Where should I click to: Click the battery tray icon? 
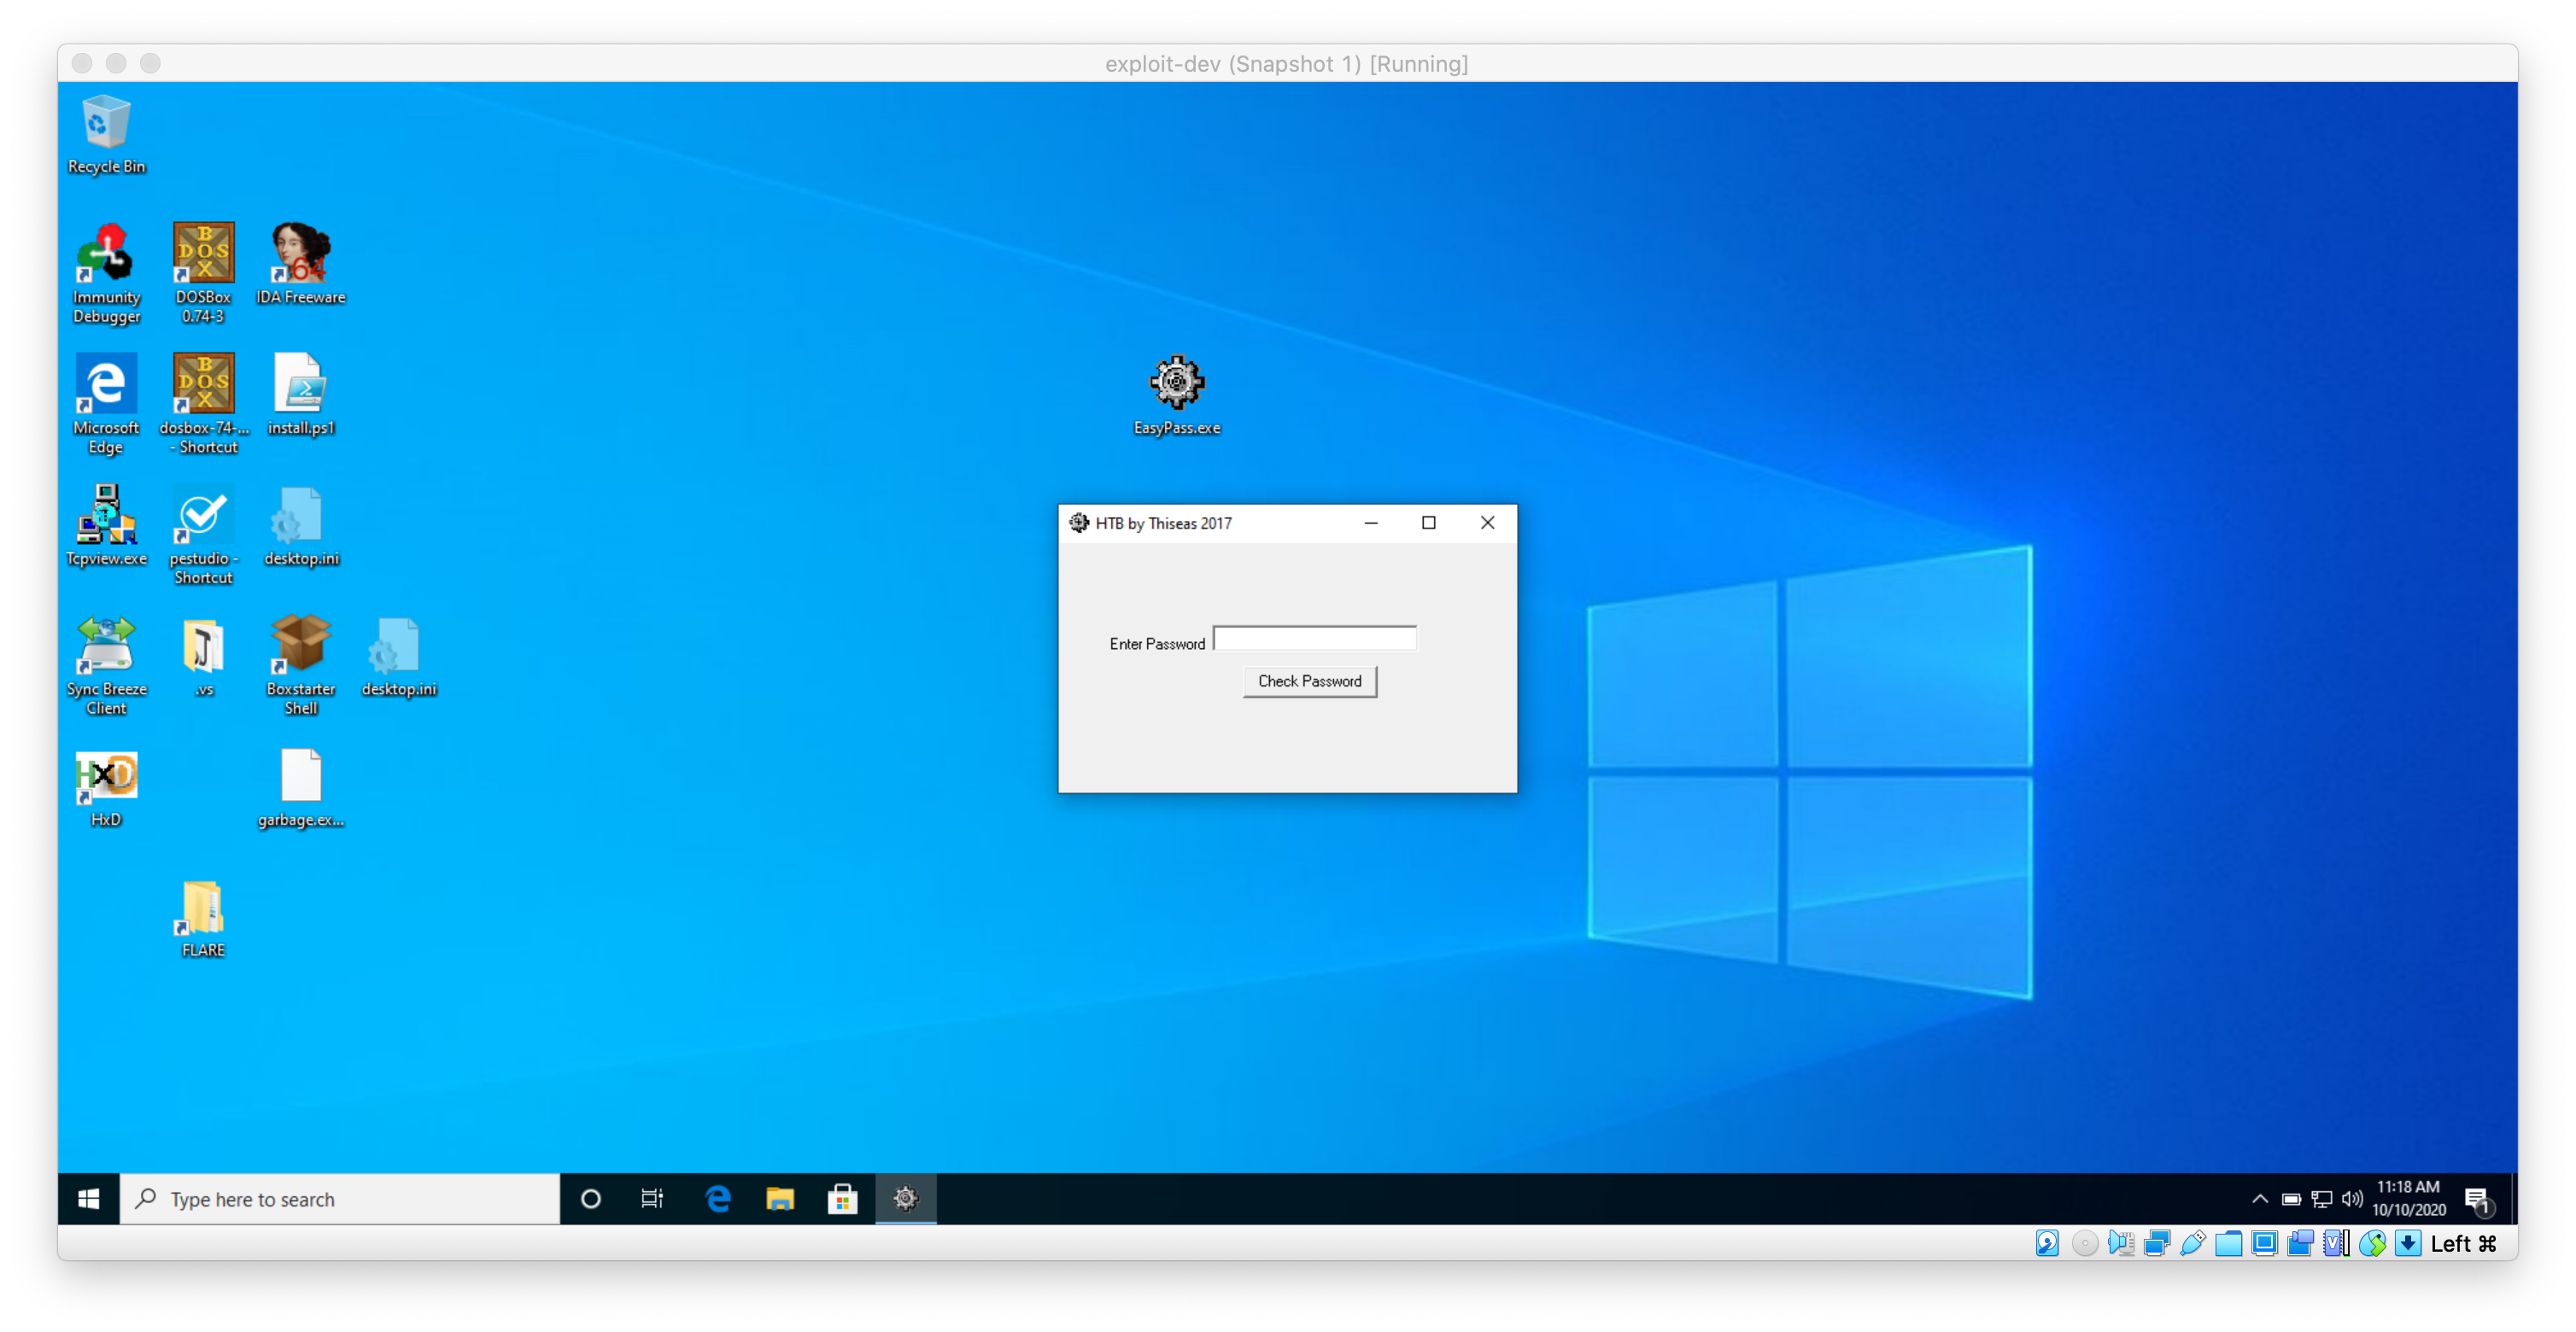pos(2291,1198)
